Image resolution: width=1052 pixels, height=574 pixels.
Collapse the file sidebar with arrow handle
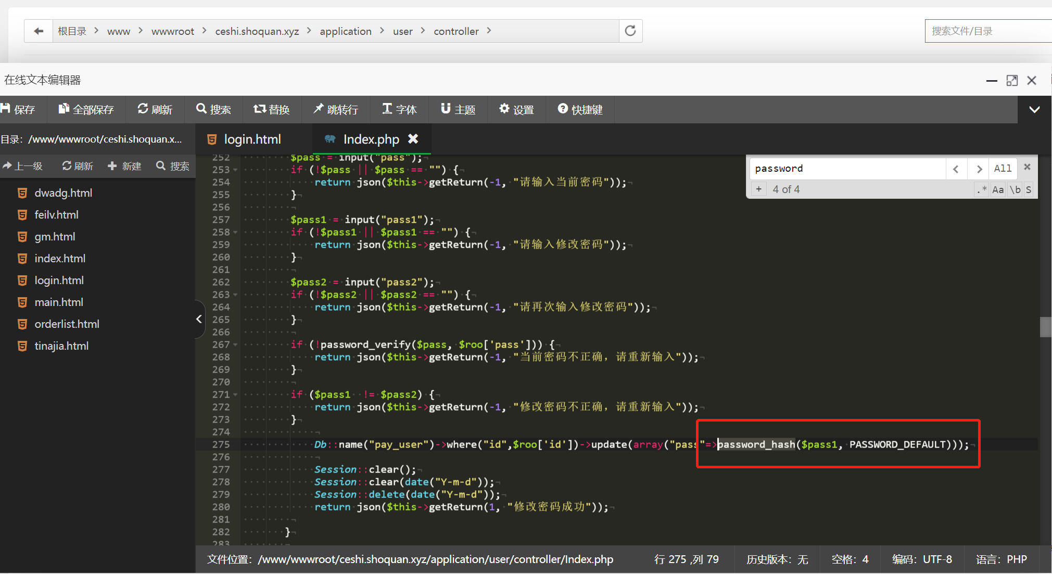click(x=199, y=319)
